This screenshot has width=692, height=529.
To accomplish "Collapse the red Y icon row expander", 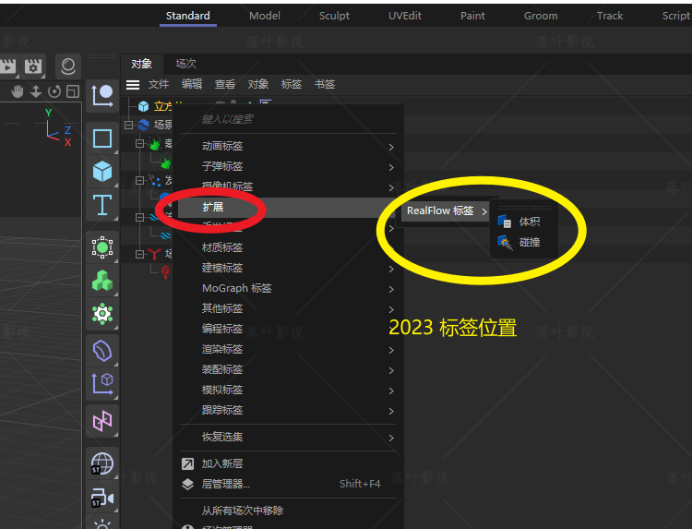I will tap(139, 254).
